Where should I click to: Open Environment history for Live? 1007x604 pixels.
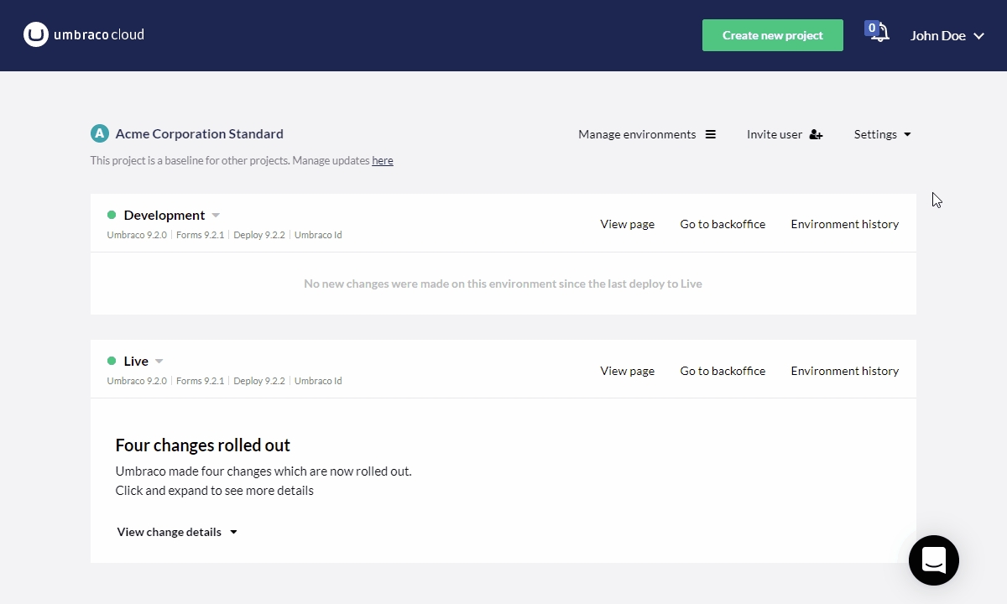(x=844, y=371)
